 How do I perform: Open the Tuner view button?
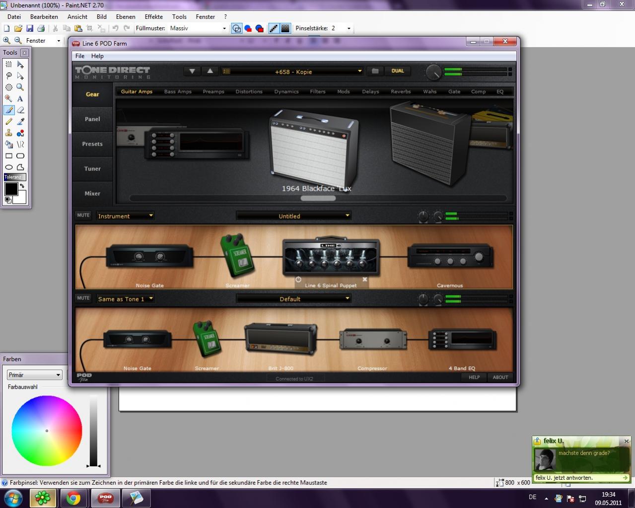[92, 169]
